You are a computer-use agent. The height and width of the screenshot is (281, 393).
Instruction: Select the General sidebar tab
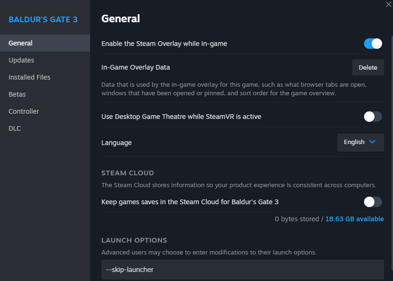(21, 43)
